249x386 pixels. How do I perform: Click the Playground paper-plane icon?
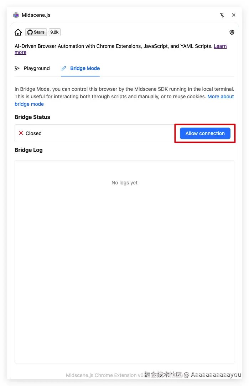17,68
